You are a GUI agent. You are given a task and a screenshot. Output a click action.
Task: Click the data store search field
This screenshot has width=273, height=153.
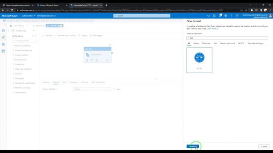point(227,38)
